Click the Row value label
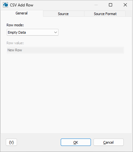Image resolution: width=133 pixels, height=152 pixels. tap(15, 43)
